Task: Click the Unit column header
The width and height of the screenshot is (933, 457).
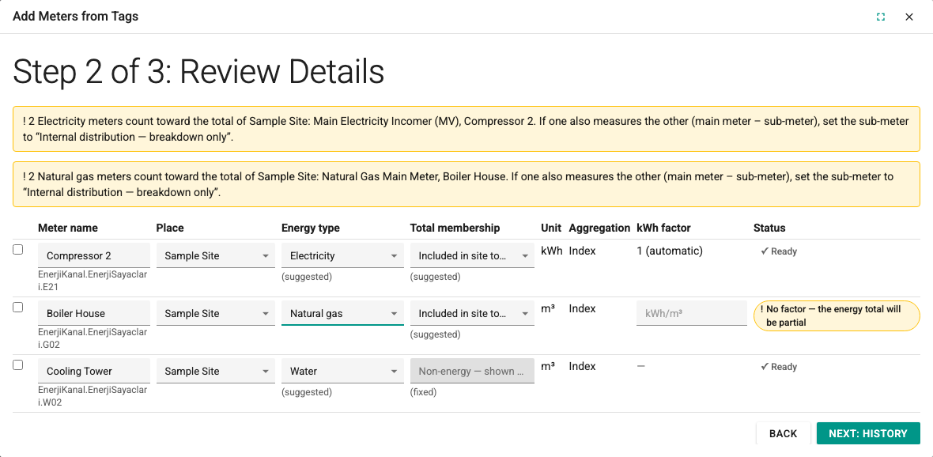Action: 551,228
